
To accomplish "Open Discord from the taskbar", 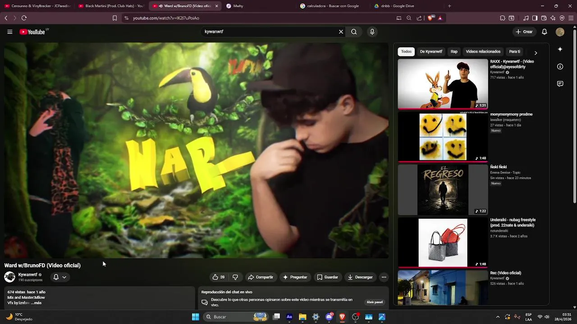I will [329, 317].
